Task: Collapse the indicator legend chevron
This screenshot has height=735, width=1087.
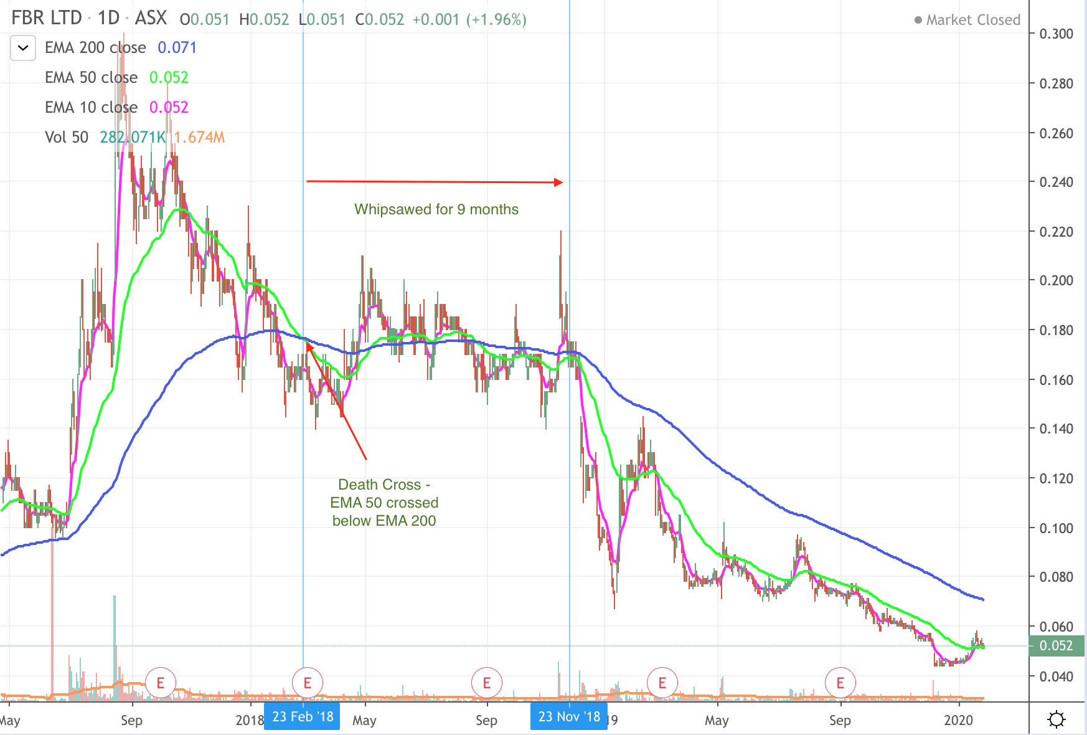Action: (23, 48)
